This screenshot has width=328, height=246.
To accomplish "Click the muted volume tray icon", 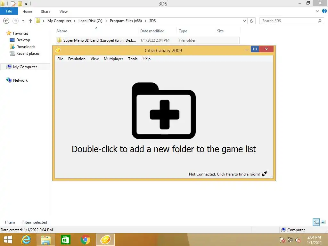I will pyautogui.click(x=298, y=240).
